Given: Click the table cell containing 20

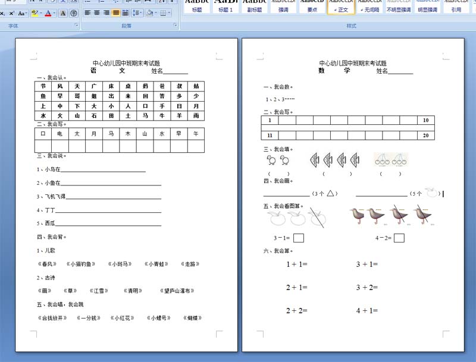Looking at the screenshot, I should [x=426, y=136].
